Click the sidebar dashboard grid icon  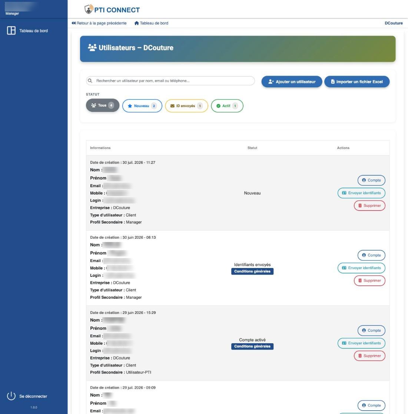point(11,30)
